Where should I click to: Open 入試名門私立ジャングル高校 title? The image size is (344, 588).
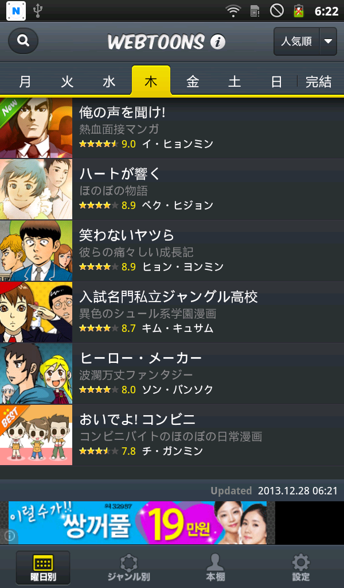coord(169,297)
